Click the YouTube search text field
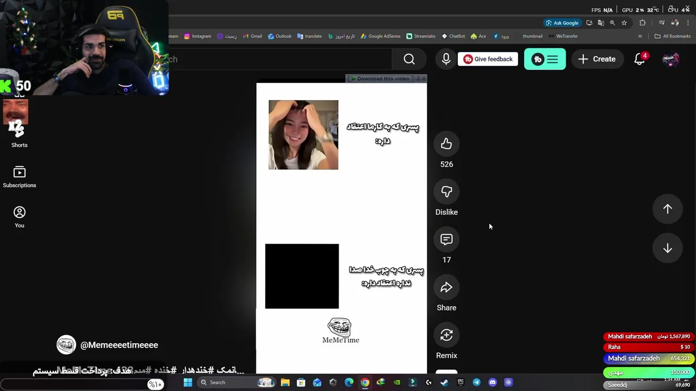696x391 pixels. (280, 59)
